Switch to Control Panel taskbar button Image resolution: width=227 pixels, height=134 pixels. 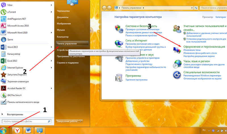39,131
